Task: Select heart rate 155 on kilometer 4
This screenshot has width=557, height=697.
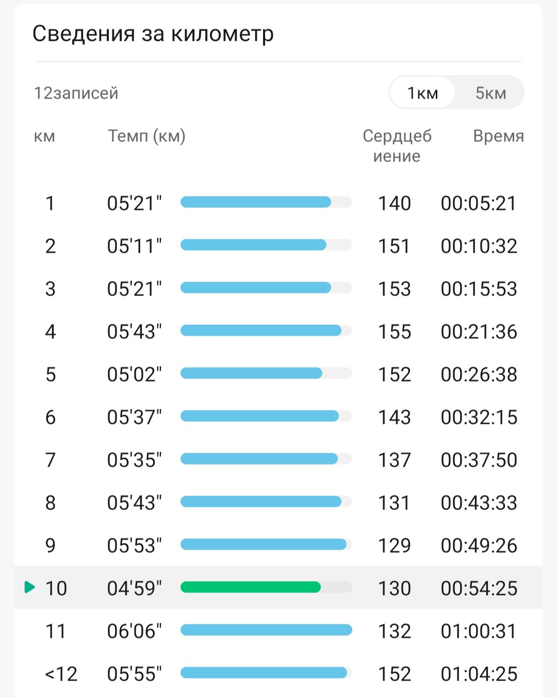Action: point(395,331)
